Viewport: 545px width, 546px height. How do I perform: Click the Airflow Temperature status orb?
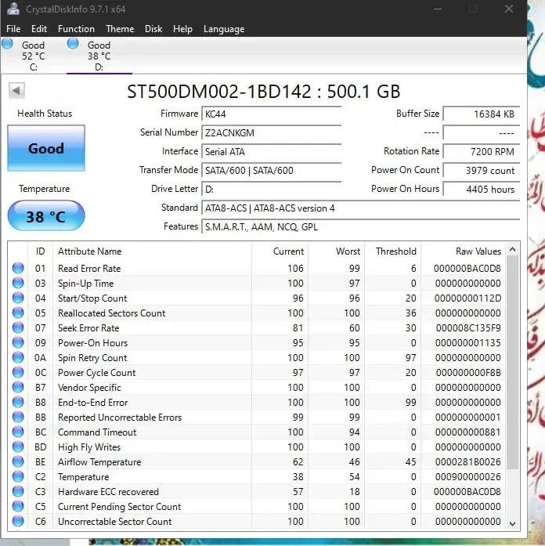click(x=18, y=461)
